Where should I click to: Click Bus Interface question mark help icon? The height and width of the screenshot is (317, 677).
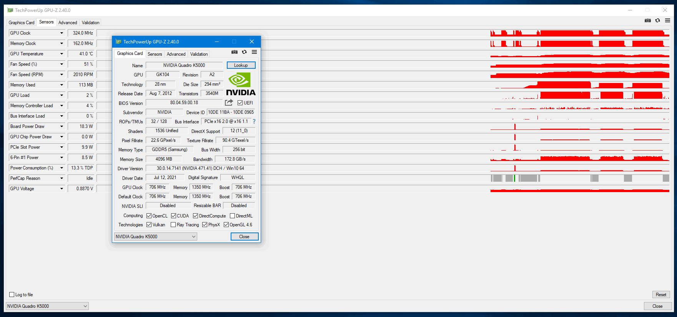[x=254, y=121]
